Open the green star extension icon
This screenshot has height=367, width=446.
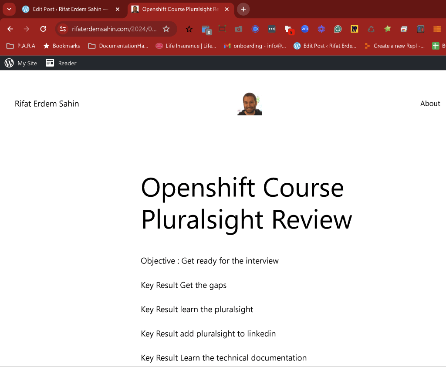(387, 29)
